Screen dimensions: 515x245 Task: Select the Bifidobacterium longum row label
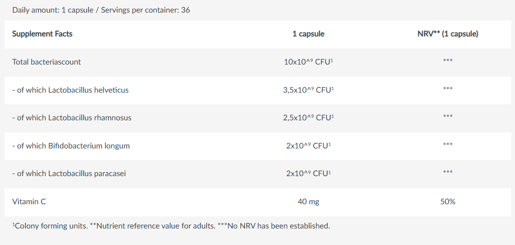click(71, 146)
